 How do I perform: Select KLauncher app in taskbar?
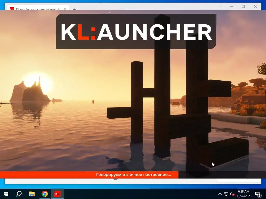tap(57, 194)
